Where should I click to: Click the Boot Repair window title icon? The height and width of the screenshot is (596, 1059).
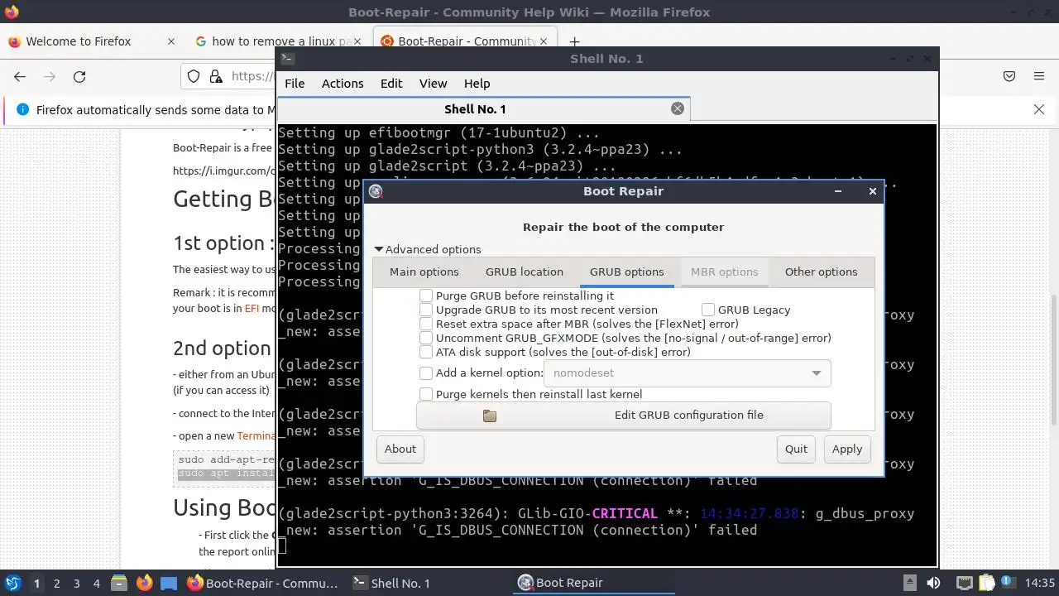pyautogui.click(x=376, y=191)
